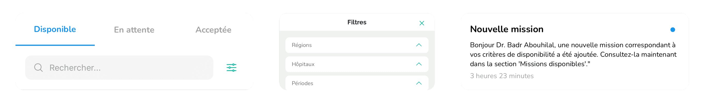
Task: Click the blue unread notification dot
Action: [673, 30]
